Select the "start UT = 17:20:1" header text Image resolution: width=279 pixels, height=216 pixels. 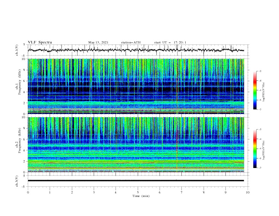click(170, 42)
